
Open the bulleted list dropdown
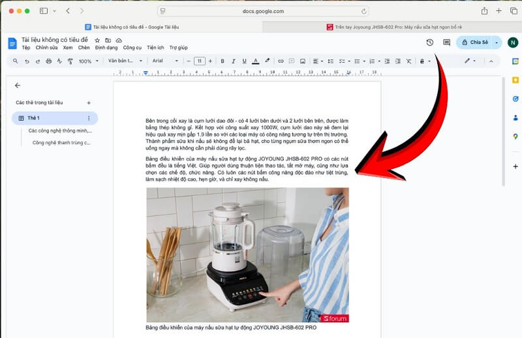coord(360,61)
